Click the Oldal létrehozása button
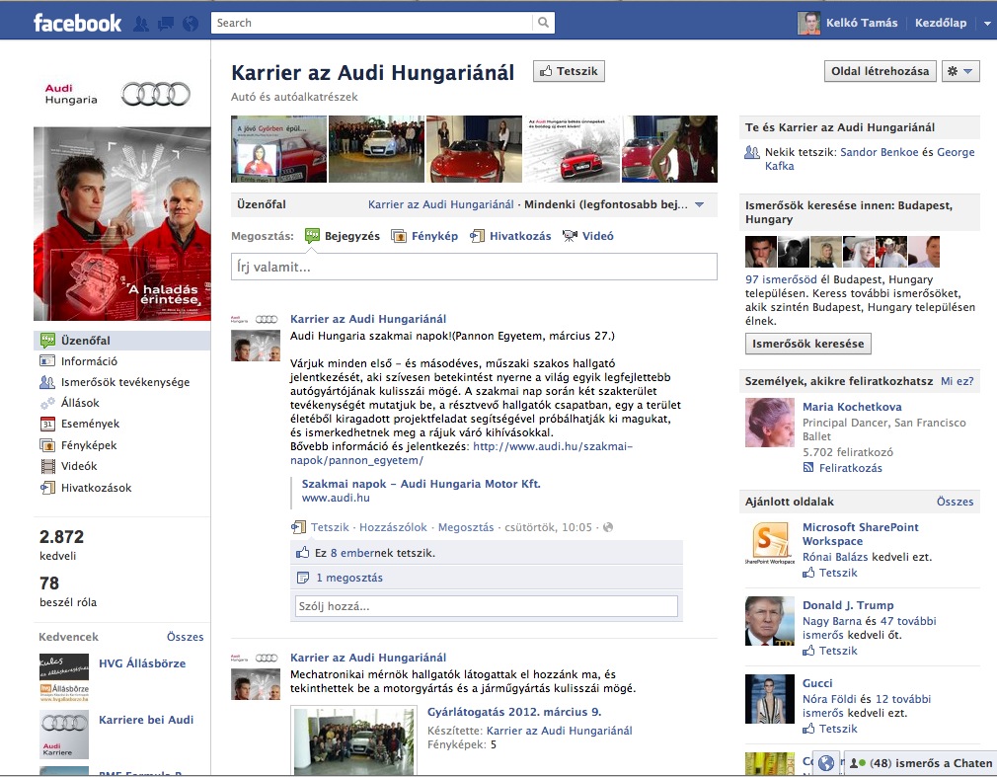This screenshot has height=777, width=997. click(880, 71)
